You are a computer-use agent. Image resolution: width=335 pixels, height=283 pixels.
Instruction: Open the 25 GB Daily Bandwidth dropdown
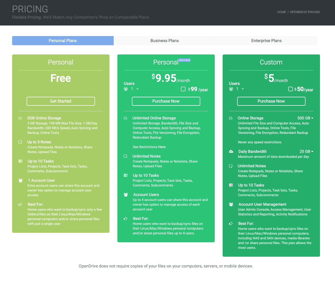tap(306, 151)
